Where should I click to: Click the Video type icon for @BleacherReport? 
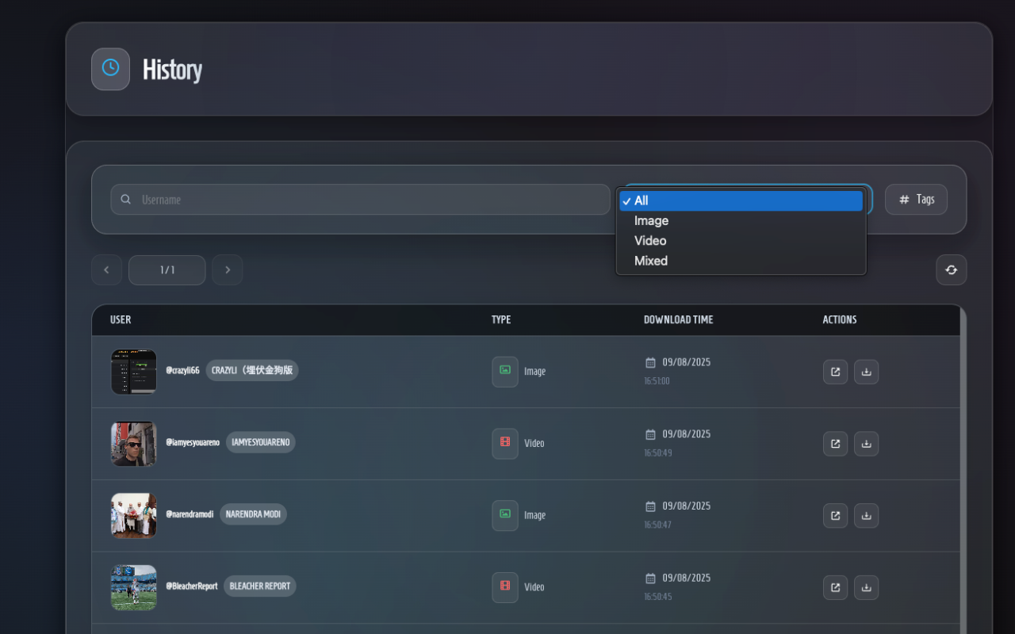coord(505,588)
